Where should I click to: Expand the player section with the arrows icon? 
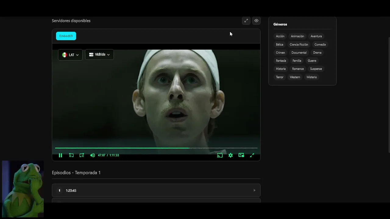[x=246, y=21]
